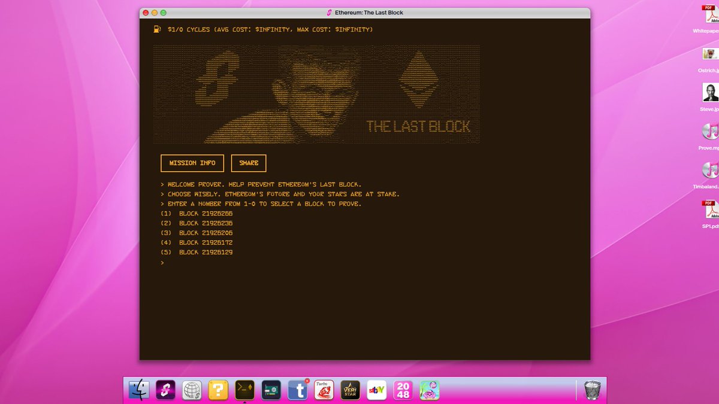Focus the terminal prompt input line

tap(162, 263)
